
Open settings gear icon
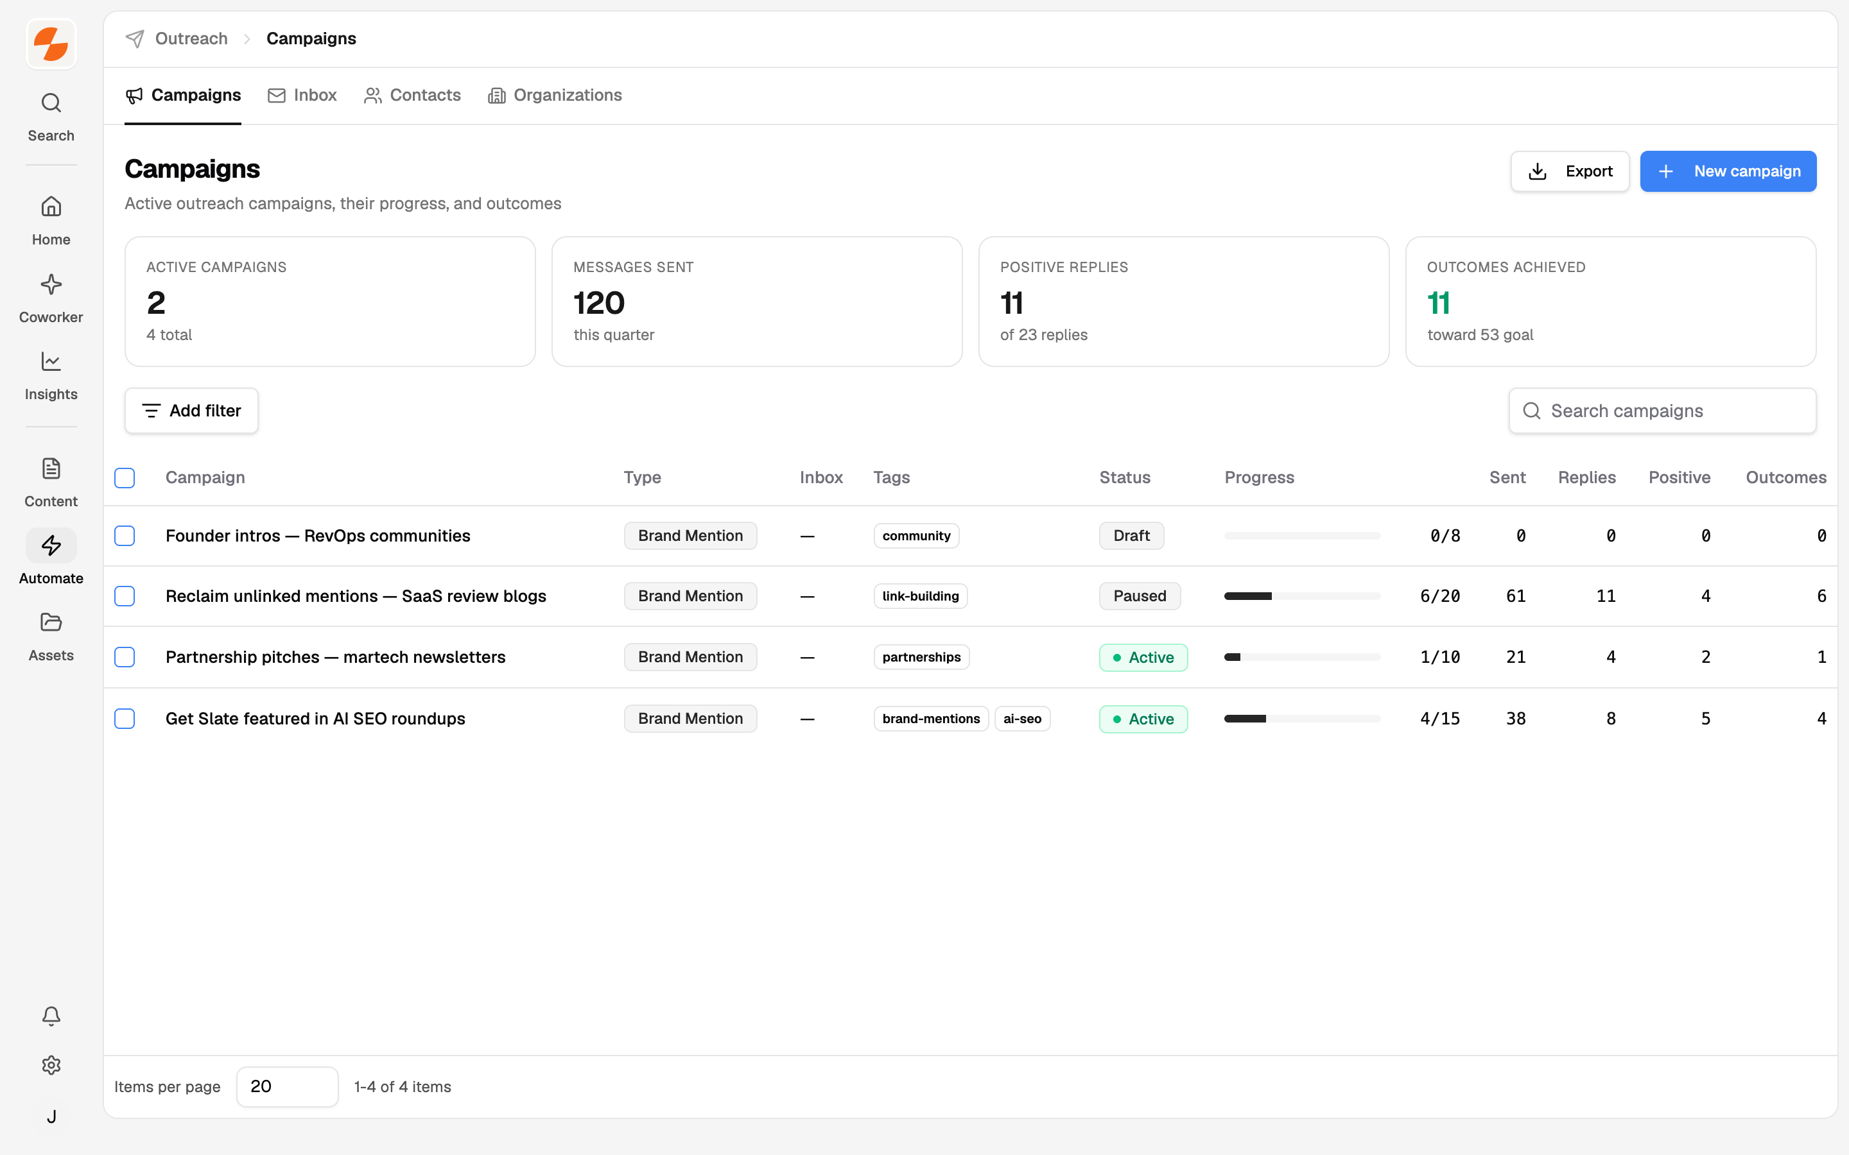pos(51,1065)
